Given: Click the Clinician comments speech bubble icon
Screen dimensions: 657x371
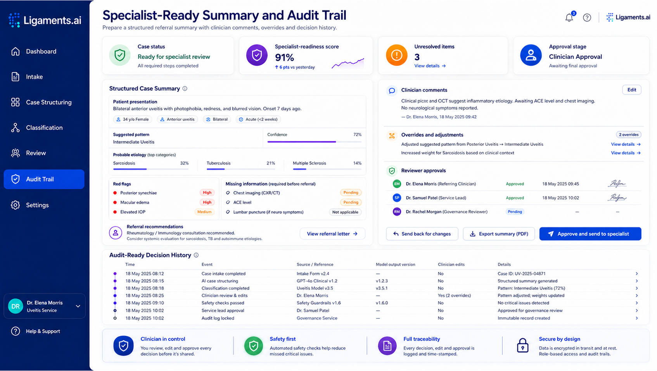Looking at the screenshot, I should point(392,90).
